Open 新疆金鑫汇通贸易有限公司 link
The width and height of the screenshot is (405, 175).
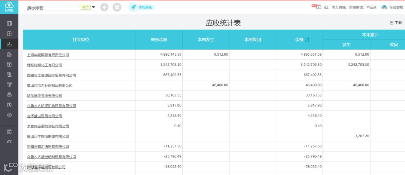(x=48, y=147)
